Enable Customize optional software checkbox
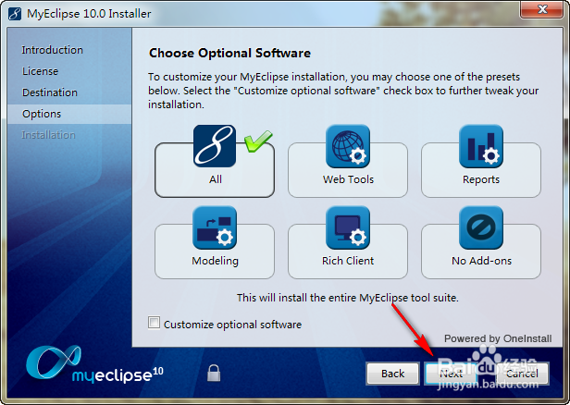 coord(154,322)
